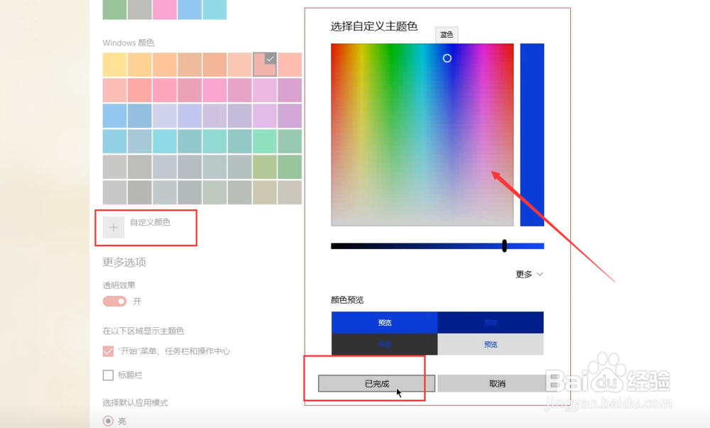Click the 开 state label beside toggle
This screenshot has height=428, width=710.
tap(137, 302)
